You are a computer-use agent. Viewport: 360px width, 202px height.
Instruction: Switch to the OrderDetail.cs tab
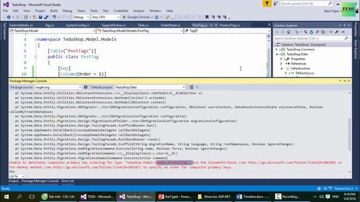[x=170, y=25]
